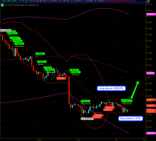Click the Thu date label on time axis
This screenshot has height=141, width=156.
[78, 139]
